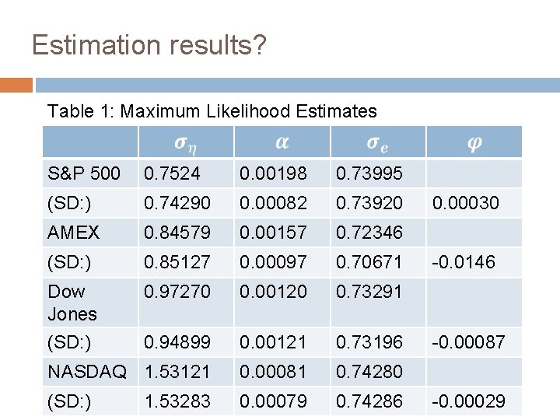560x420 pixels.
Task: Click the sigma eta column header
Action: 186,142
